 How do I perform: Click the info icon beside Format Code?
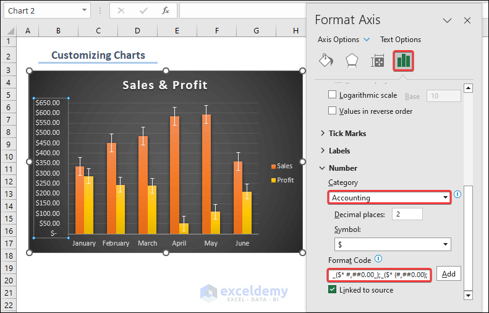pyautogui.click(x=378, y=259)
